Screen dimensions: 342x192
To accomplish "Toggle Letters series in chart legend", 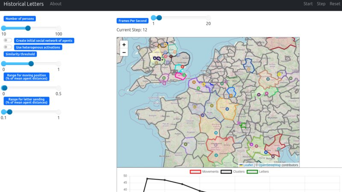I will (x=258, y=172).
